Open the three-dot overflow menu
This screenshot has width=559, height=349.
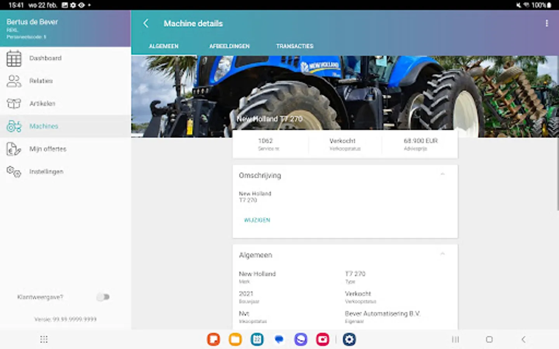coord(547,23)
